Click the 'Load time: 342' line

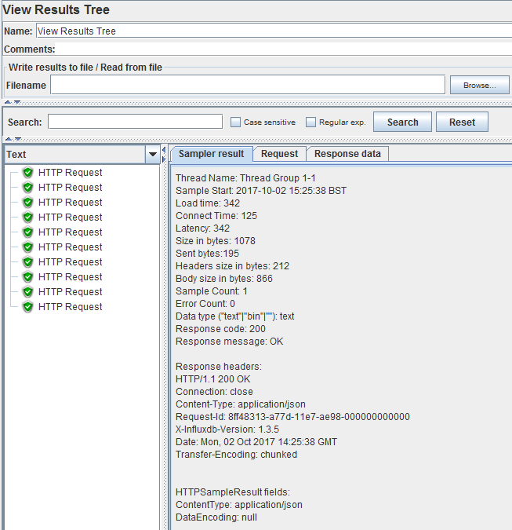[x=208, y=203]
